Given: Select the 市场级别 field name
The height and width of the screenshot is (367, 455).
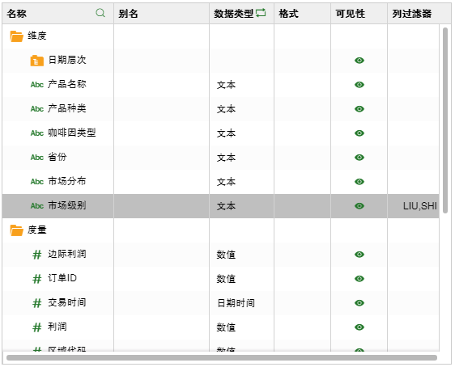Looking at the screenshot, I should coord(67,205).
